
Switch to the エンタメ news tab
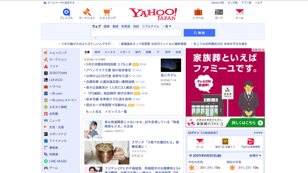click(110, 52)
